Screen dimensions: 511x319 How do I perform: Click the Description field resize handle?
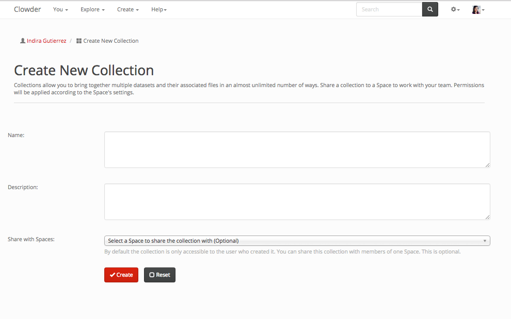coord(487,217)
